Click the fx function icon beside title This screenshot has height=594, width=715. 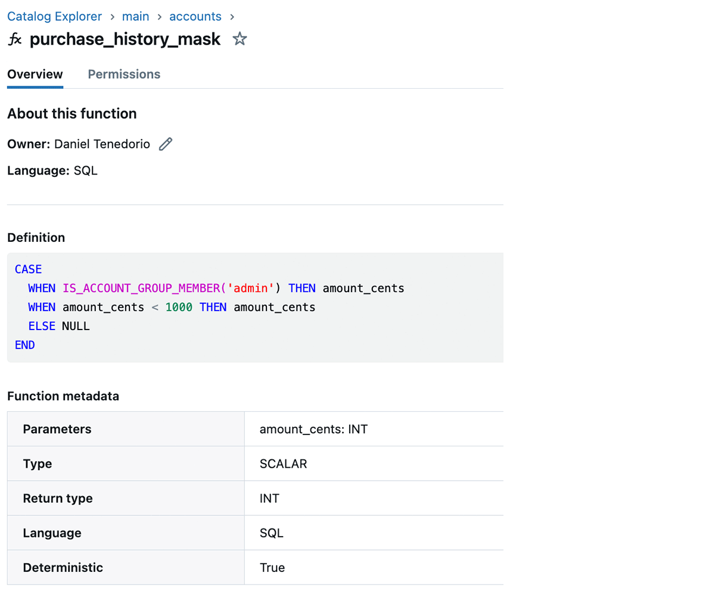15,40
